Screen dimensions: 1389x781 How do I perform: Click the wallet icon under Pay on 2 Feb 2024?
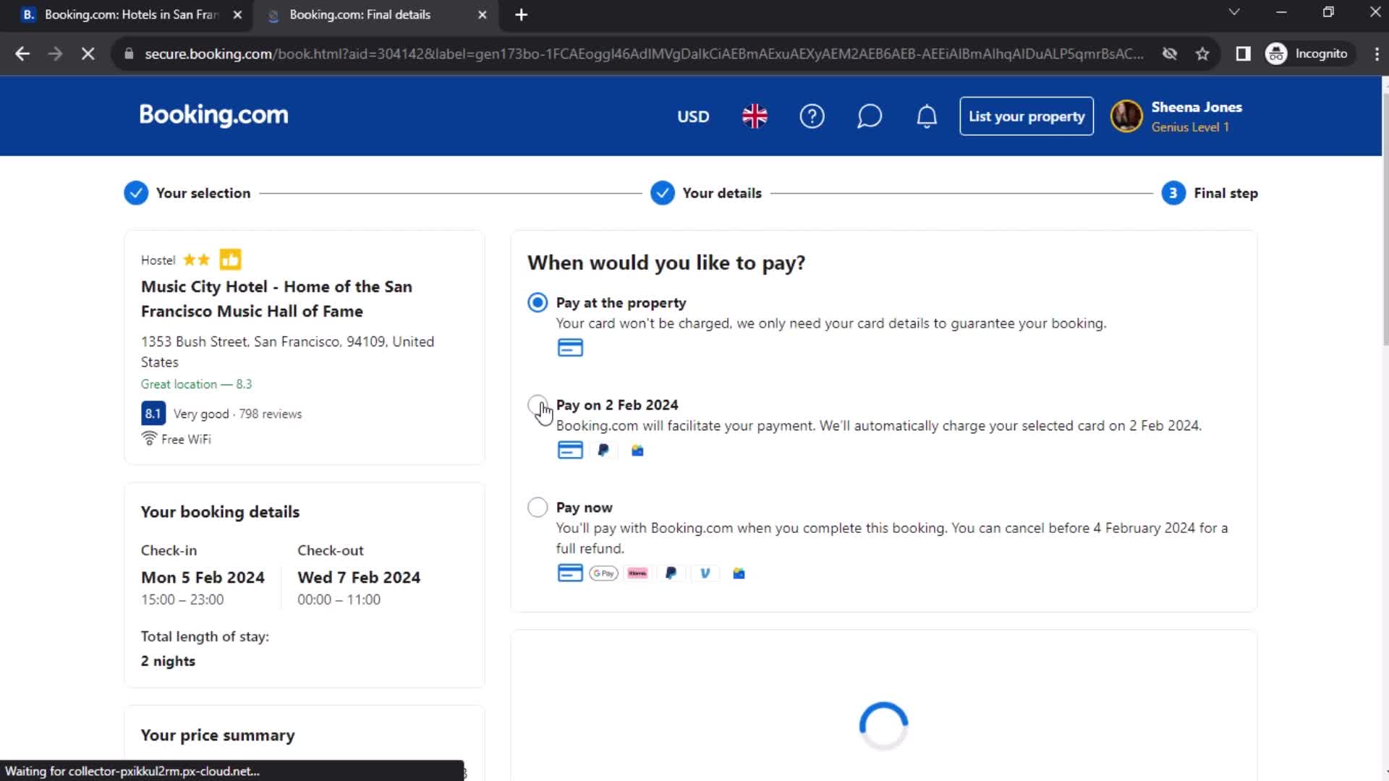(x=637, y=451)
